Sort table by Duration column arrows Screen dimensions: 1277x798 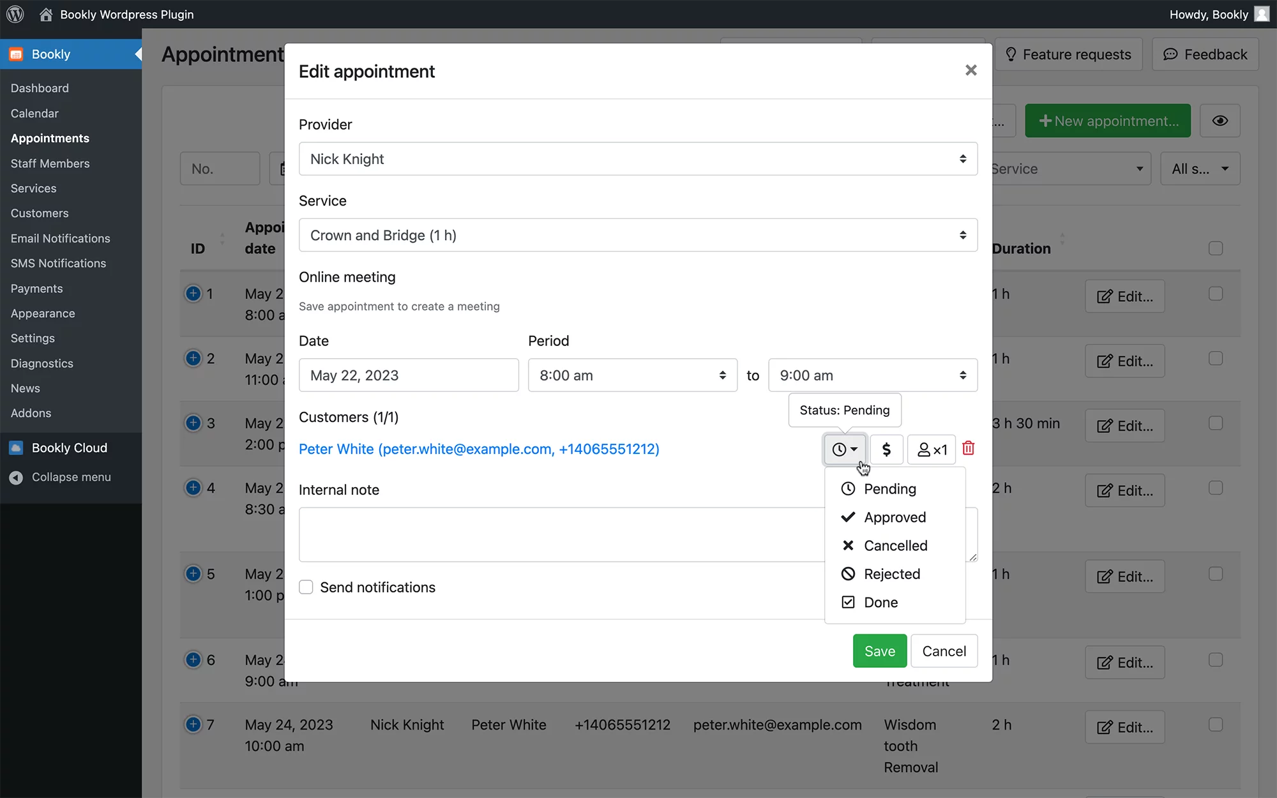point(1062,238)
